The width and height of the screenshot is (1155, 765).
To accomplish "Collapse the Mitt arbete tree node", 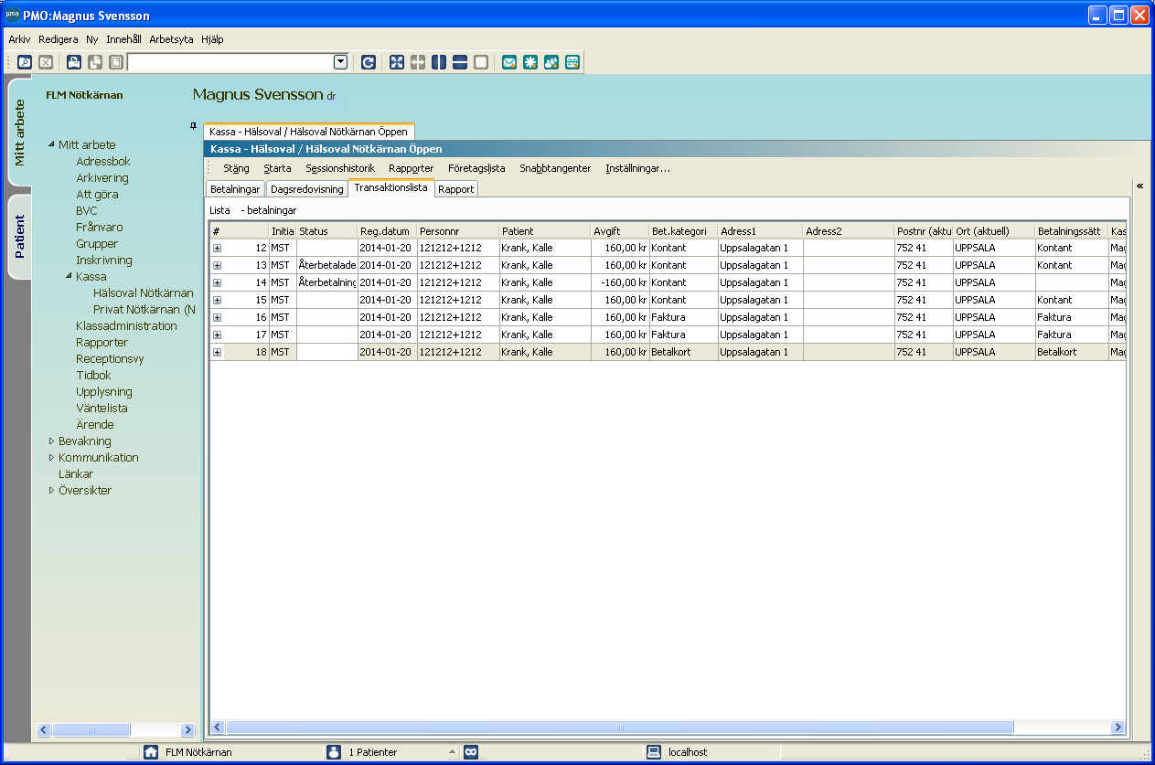I will tap(51, 144).
